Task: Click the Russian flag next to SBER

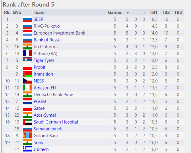Action: click(x=27, y=19)
